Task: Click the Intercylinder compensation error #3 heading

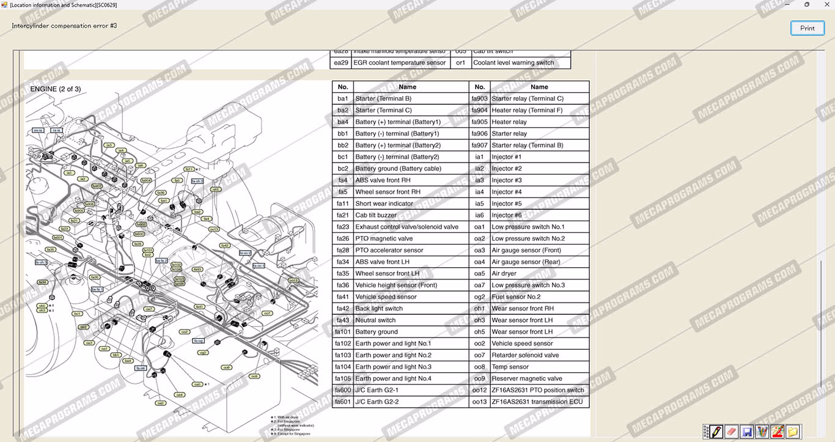Action: pyautogui.click(x=64, y=26)
